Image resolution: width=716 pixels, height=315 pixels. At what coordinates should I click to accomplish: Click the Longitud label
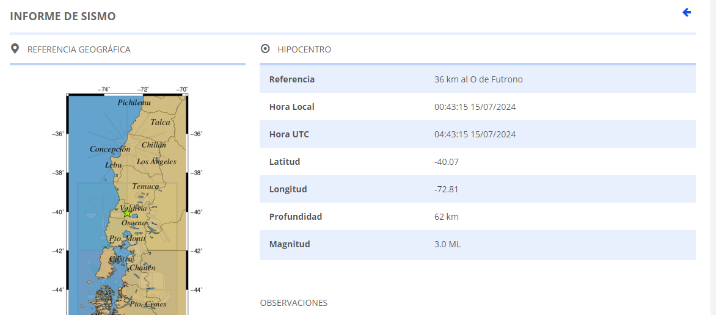click(288, 189)
